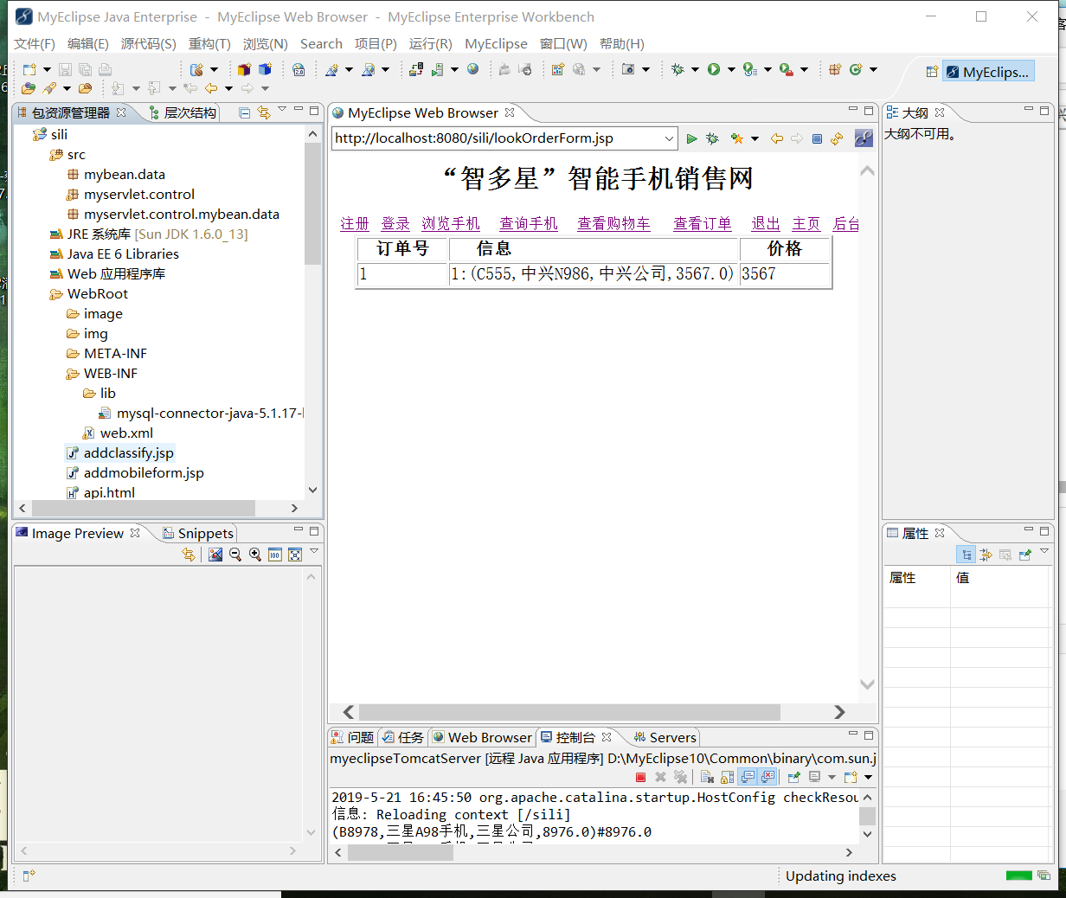Switch to the Snippets tab
The image size is (1066, 898).
coord(198,533)
